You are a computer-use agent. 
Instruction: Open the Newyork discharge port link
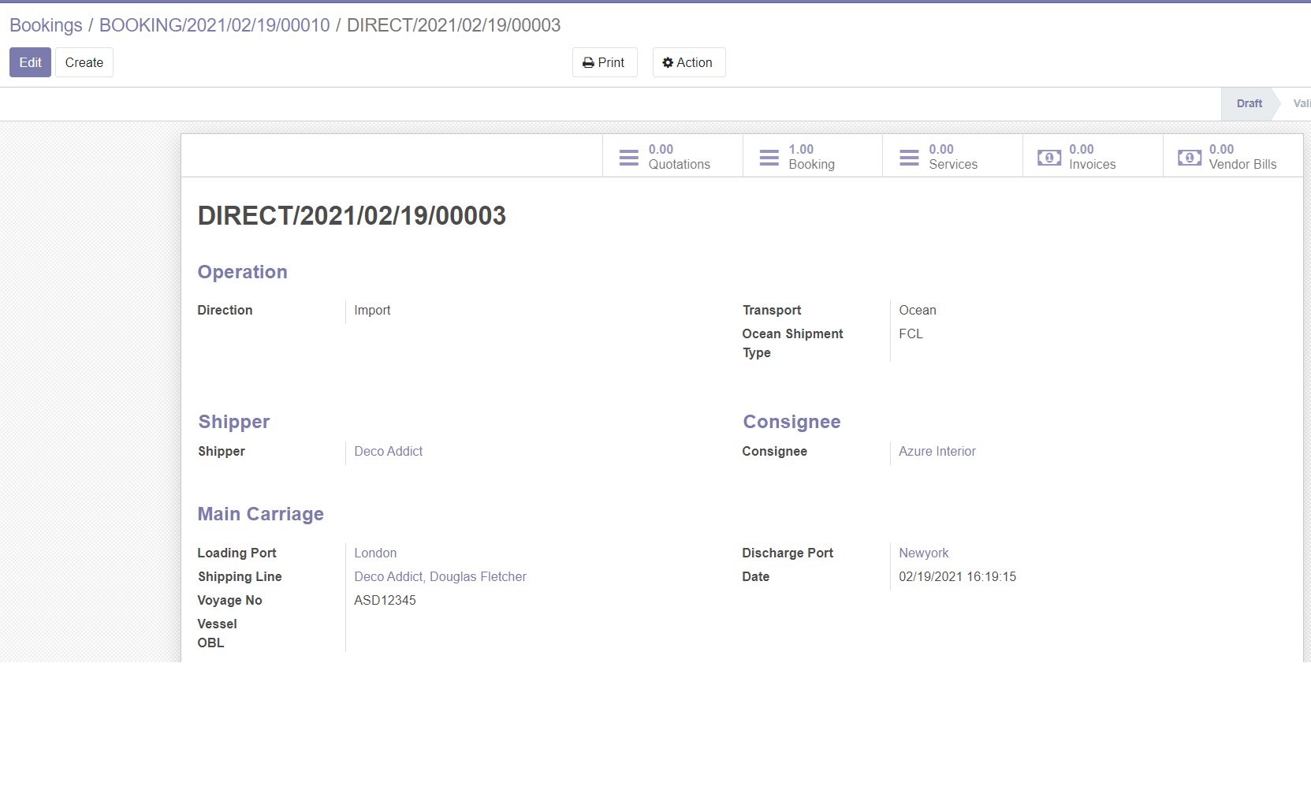tap(923, 553)
